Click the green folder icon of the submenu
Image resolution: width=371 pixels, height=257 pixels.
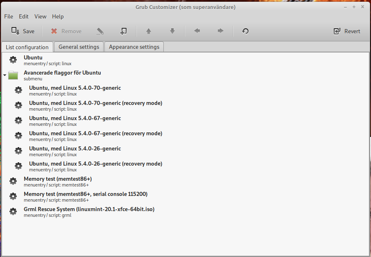[x=13, y=75]
